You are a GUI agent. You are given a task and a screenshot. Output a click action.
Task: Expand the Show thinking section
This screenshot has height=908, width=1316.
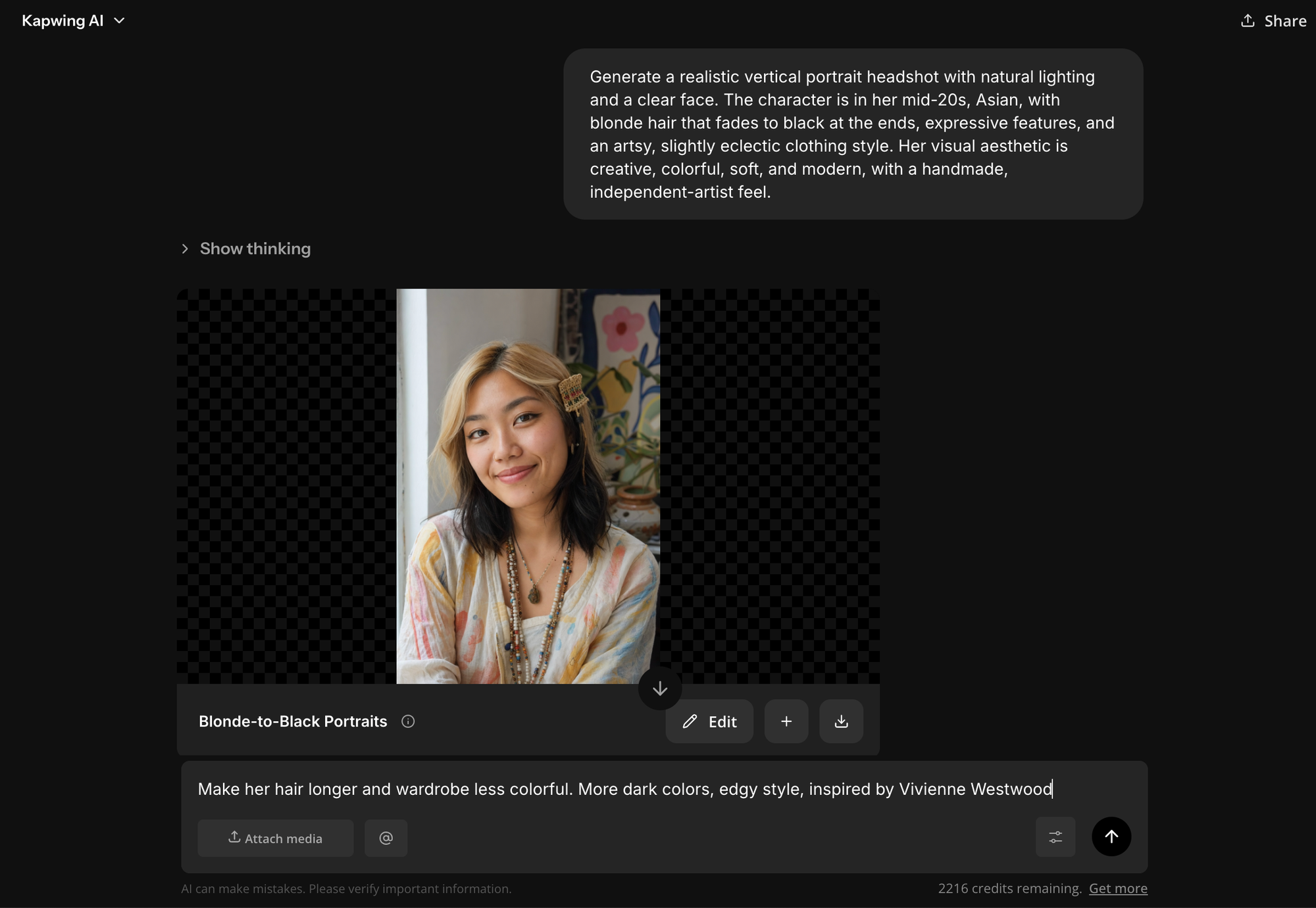(x=246, y=249)
